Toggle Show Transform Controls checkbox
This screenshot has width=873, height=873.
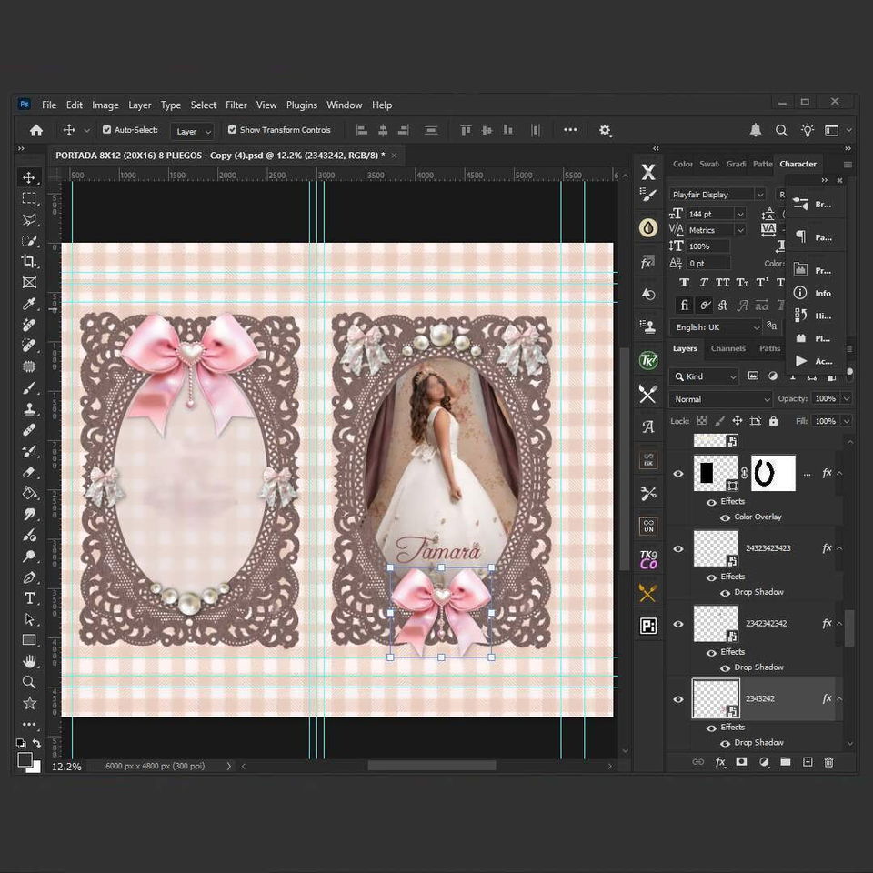coord(232,130)
